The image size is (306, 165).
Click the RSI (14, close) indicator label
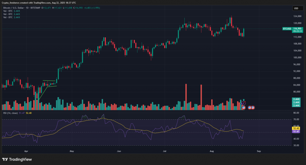(x=10, y=113)
